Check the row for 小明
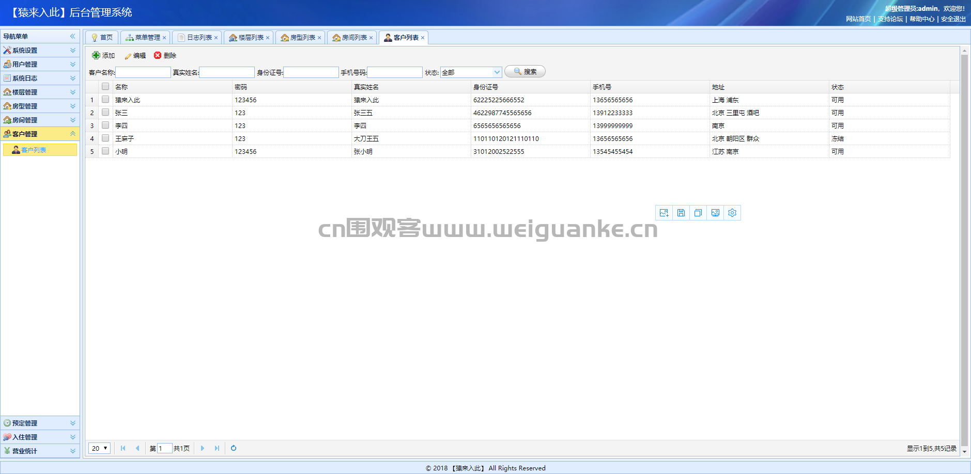The image size is (971, 474). click(x=105, y=151)
